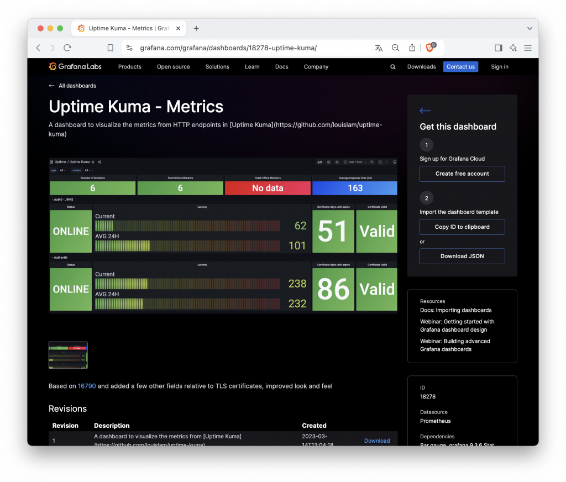The width and height of the screenshot is (566, 482).
Task: Click the Uptime Kuma - Metrics title
Action: point(136,107)
